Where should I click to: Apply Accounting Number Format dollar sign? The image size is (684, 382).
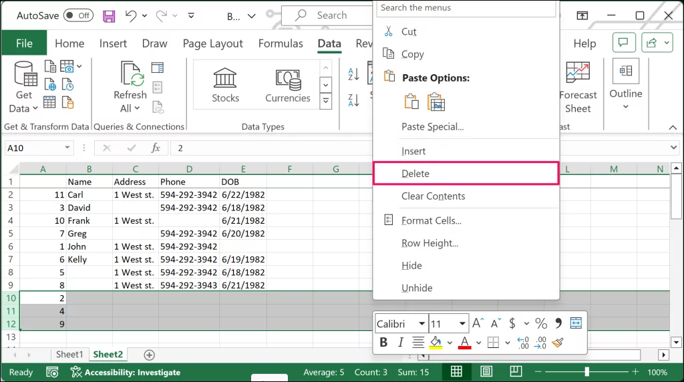click(512, 323)
